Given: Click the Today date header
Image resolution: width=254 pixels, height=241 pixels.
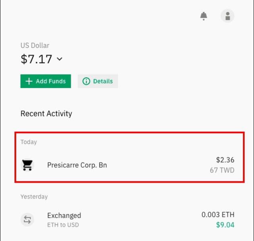Looking at the screenshot, I should tap(29, 142).
